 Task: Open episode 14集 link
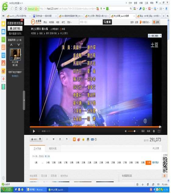coord(48,162)
